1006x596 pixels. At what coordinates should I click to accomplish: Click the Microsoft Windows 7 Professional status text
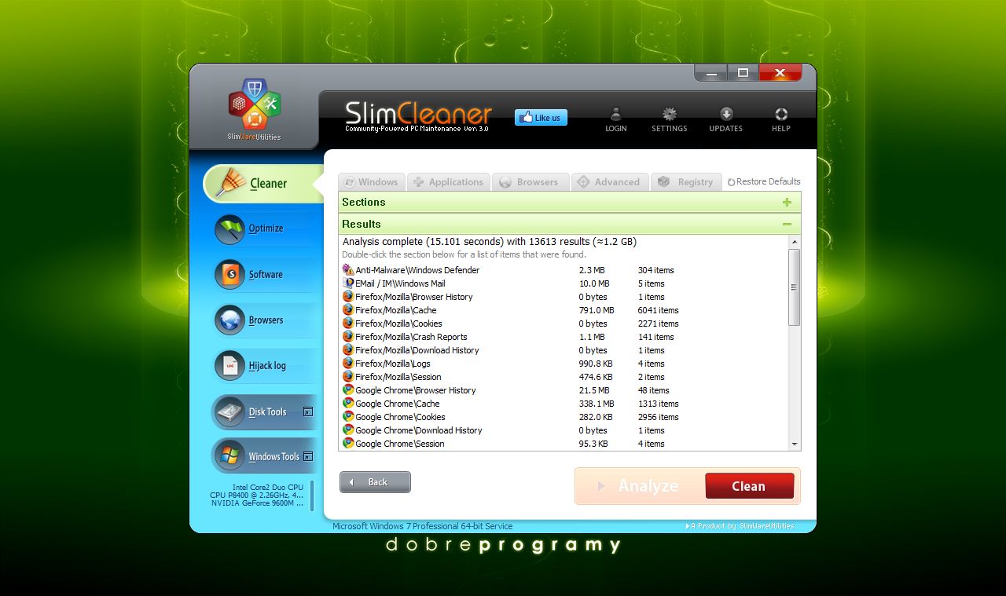pos(422,526)
